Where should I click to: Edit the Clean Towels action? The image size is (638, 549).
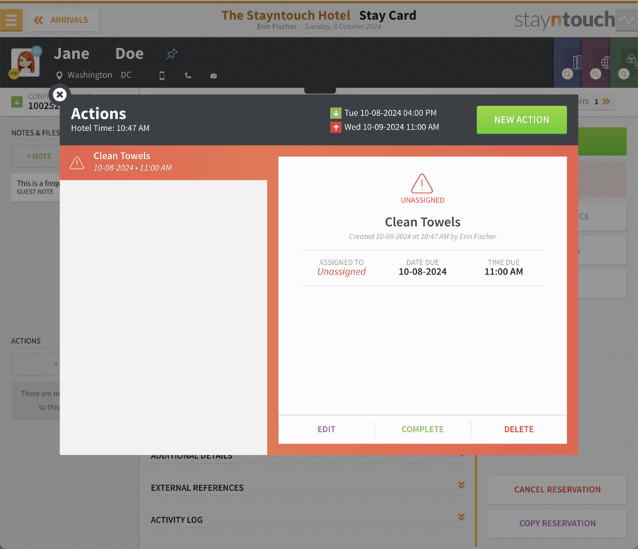pos(327,430)
